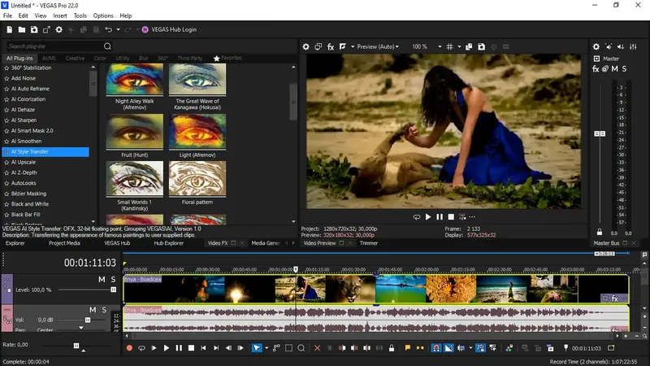Click the Save snapshot icon in preview toolbar
Screen dimensions: 650x366
click(x=482, y=46)
